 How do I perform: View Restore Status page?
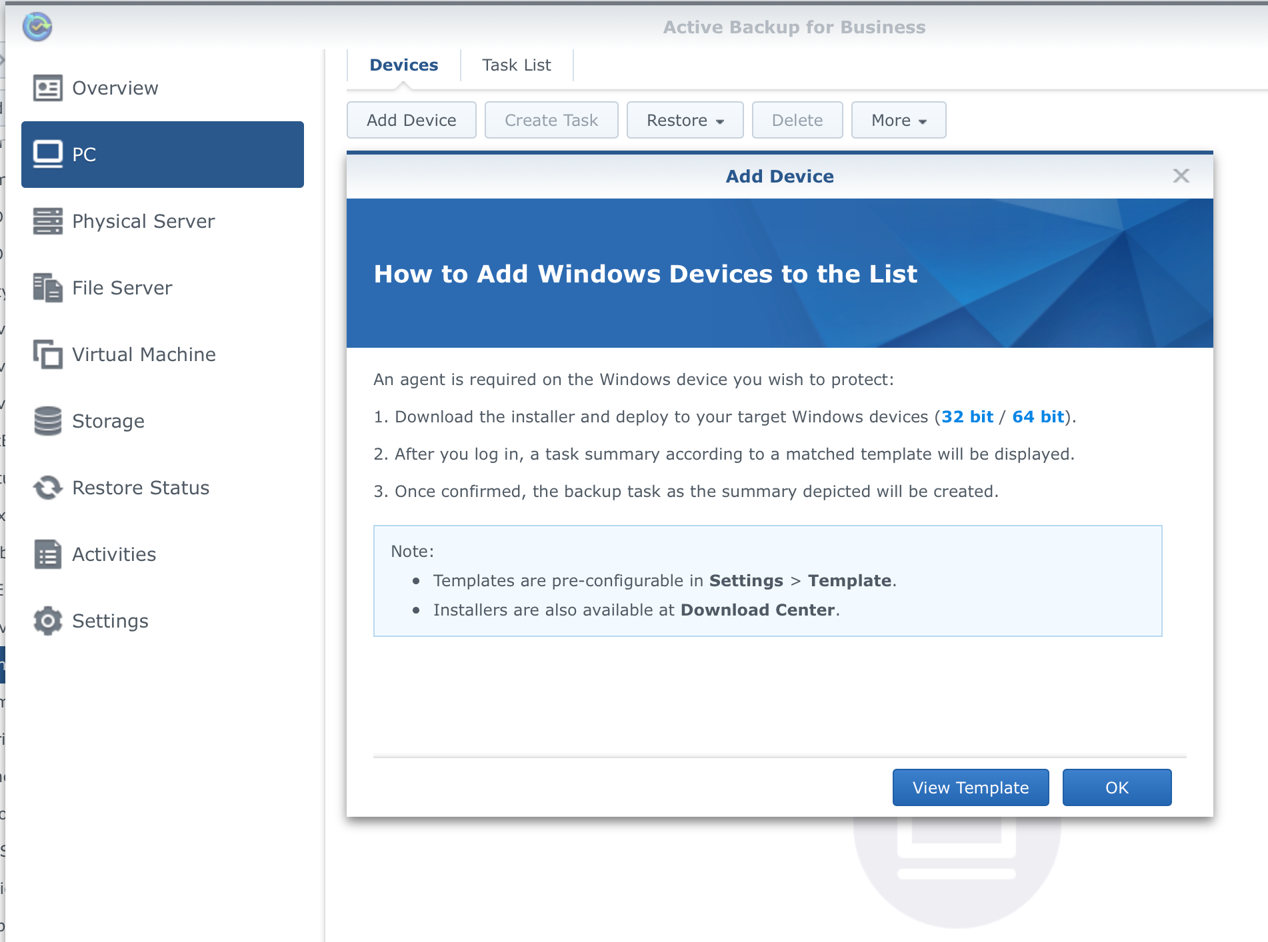163,488
